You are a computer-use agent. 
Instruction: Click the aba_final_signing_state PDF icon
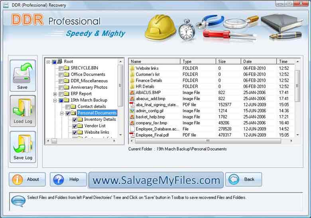pyautogui.click(x=132, y=105)
